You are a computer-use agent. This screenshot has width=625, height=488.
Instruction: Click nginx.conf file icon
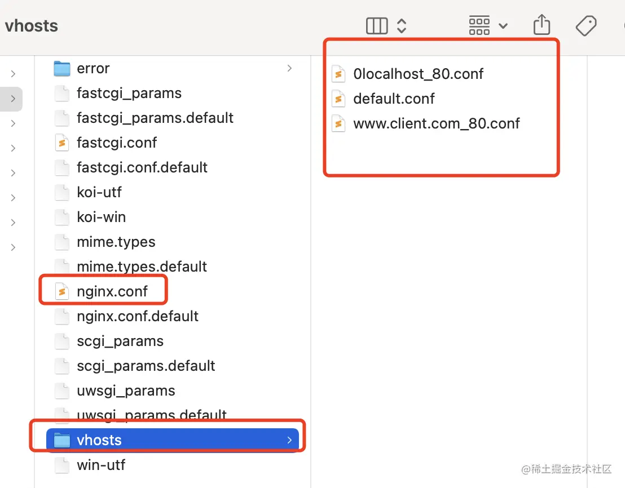pyautogui.click(x=62, y=291)
